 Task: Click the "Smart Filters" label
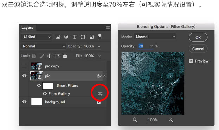pyautogui.click(x=67, y=85)
